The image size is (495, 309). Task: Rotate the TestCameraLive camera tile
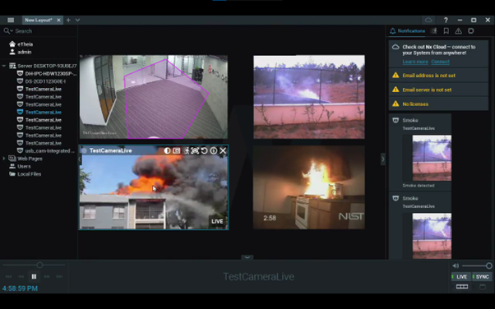click(204, 150)
